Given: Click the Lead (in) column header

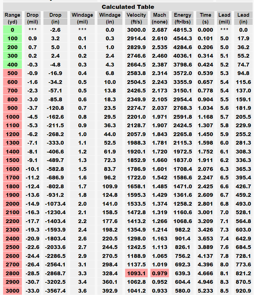Looking at the screenshot, I should click(x=243, y=18).
